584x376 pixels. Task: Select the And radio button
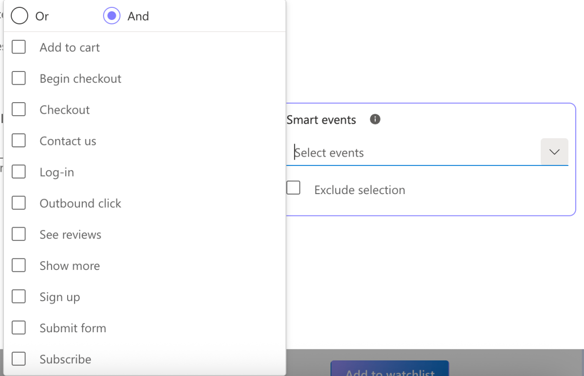[112, 16]
